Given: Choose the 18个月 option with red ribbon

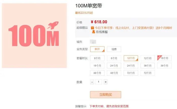Looking at the screenshot, I should 164,58.
